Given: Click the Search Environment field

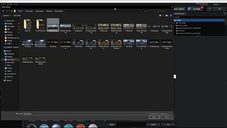Looking at the screenshot, I should click(x=160, y=11).
